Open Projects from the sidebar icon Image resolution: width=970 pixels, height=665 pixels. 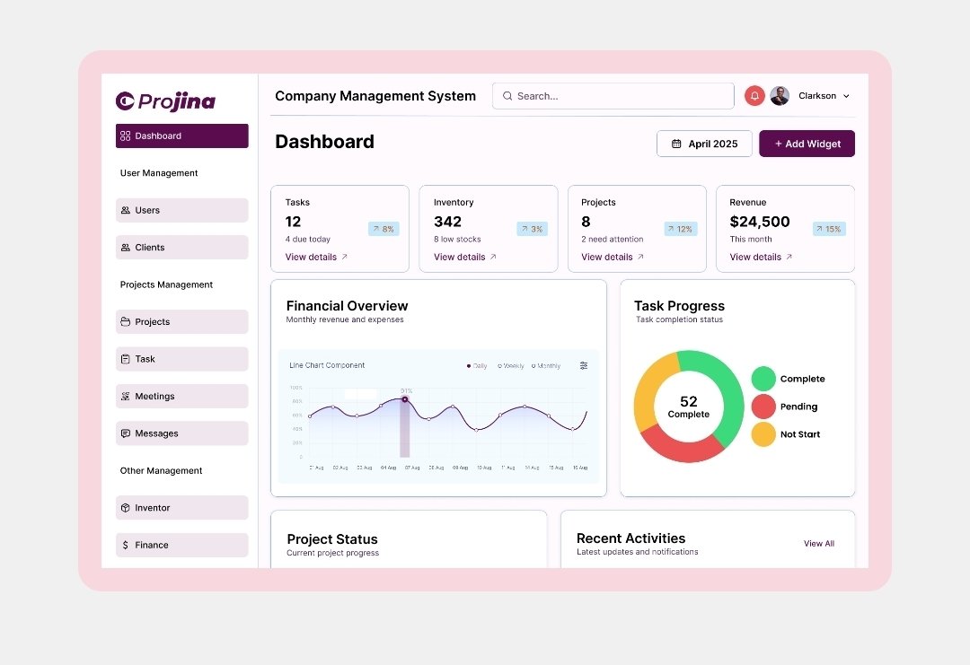tap(126, 321)
